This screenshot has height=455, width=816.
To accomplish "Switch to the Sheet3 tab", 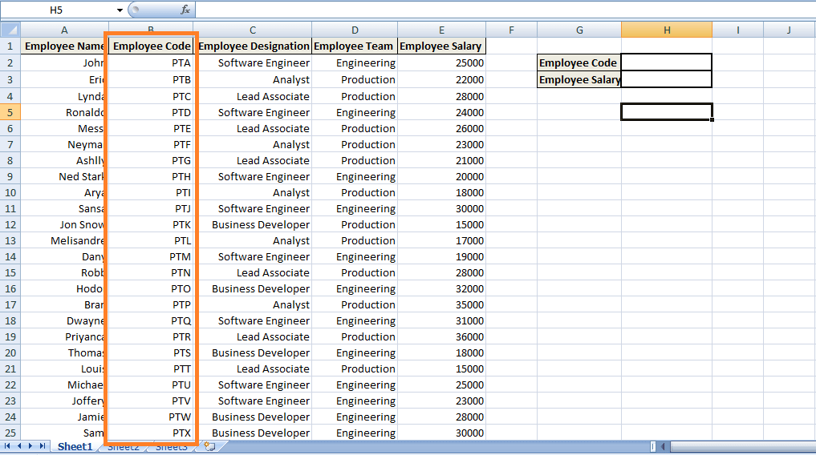I will click(173, 447).
